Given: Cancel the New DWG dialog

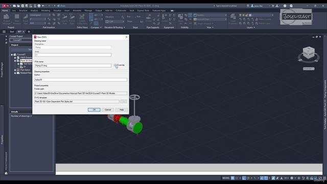Looking at the screenshot, I should (x=108, y=109).
